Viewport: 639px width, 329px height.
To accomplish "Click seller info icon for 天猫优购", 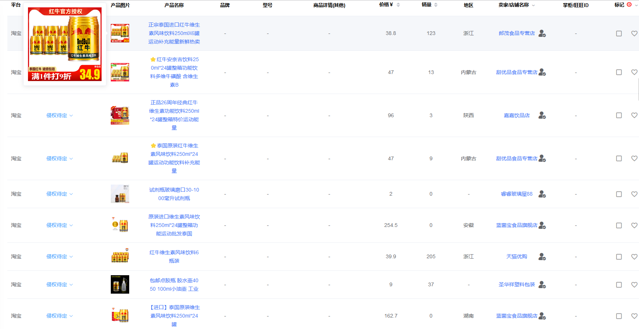I will 542,257.
